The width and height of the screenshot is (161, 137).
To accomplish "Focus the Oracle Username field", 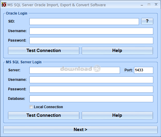I will tap(91, 31).
